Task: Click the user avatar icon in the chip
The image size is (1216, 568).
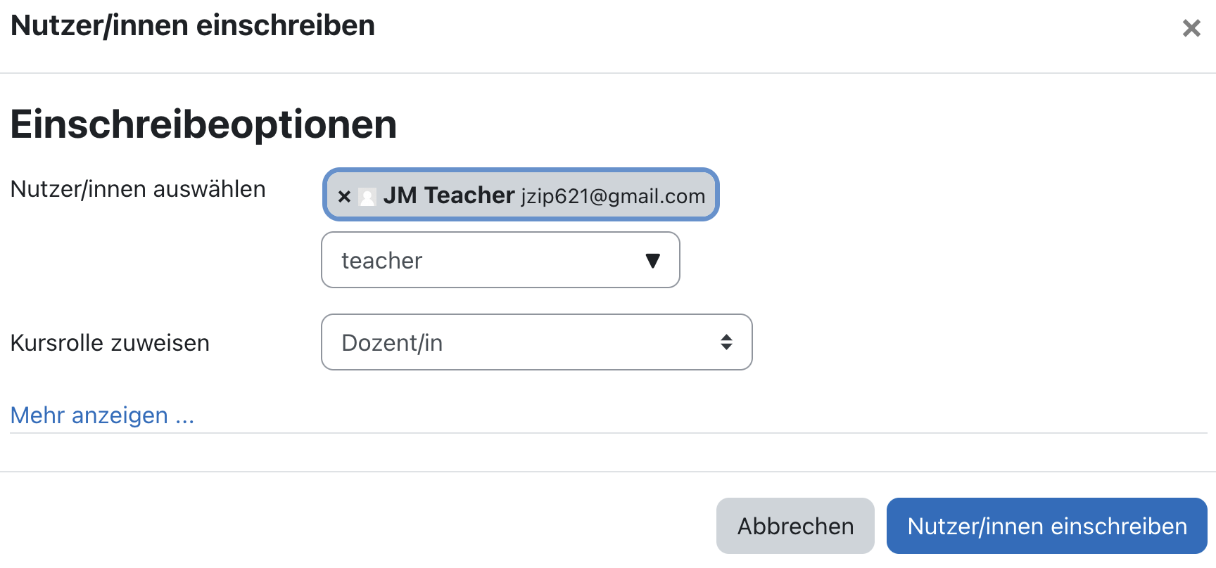Action: pos(367,196)
